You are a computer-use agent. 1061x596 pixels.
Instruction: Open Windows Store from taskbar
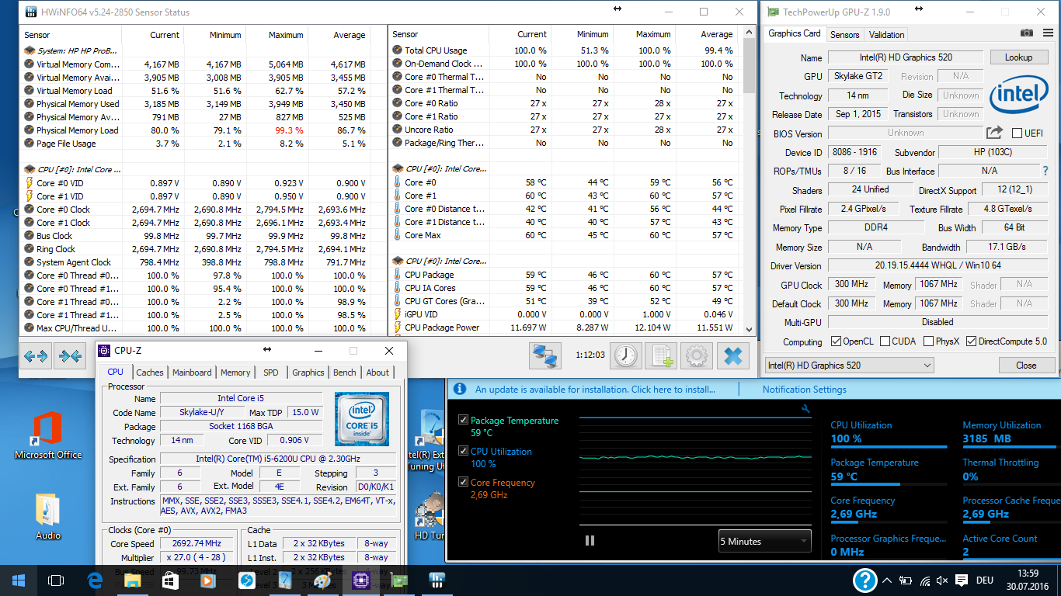(170, 580)
